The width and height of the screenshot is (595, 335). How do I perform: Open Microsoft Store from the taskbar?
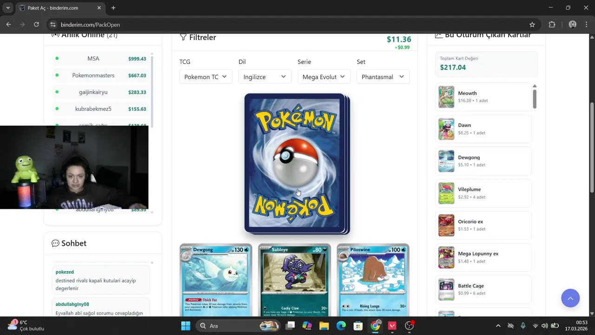point(358,326)
